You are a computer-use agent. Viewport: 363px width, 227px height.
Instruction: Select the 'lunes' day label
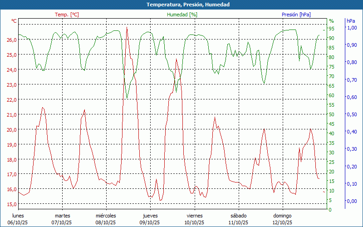[18, 216]
